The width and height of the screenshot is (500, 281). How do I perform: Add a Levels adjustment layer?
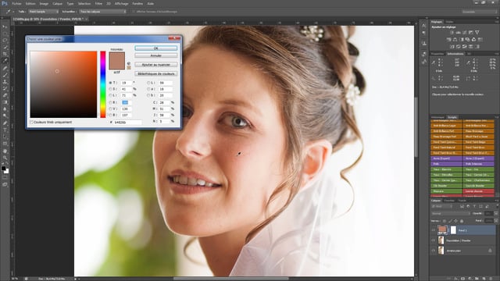pyautogui.click(x=459, y=33)
